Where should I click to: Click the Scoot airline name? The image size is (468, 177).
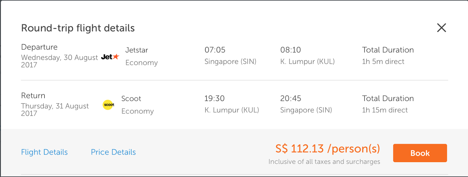[131, 99]
